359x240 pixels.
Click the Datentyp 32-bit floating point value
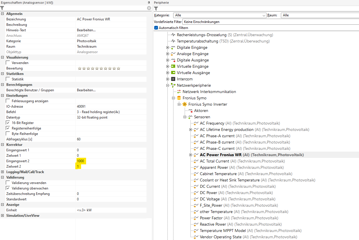(92, 117)
